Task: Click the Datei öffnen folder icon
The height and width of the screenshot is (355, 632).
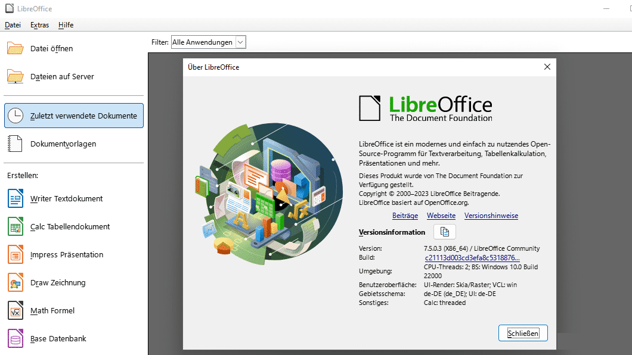Action: pos(16,48)
